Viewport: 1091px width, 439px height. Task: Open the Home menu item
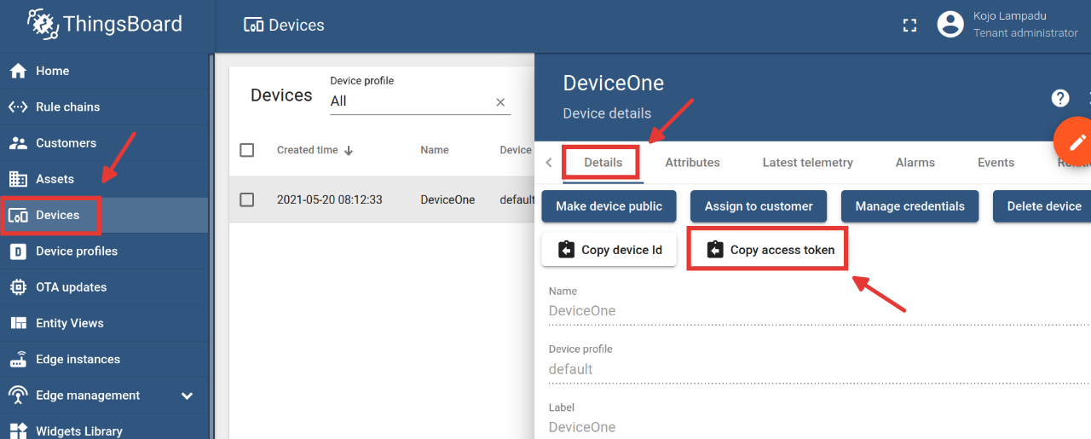(104, 71)
